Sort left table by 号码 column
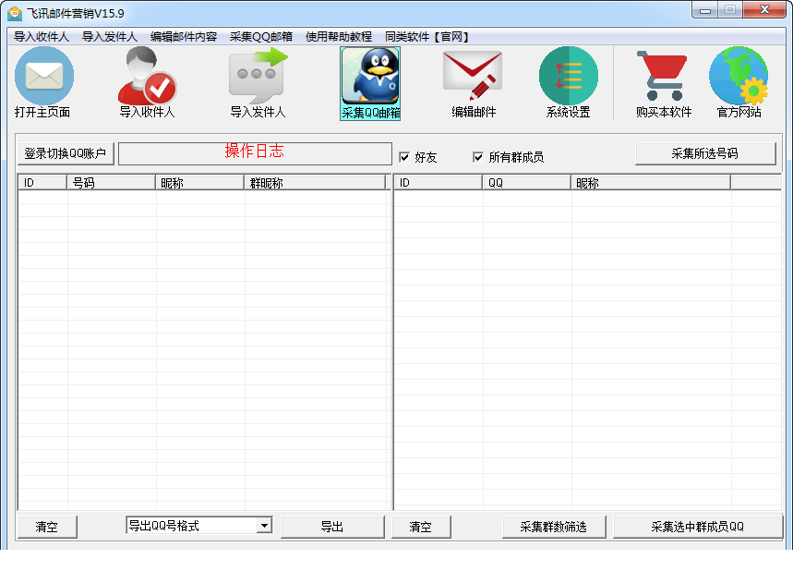 click(x=112, y=183)
